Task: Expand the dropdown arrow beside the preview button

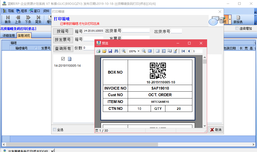Action: coord(230,19)
